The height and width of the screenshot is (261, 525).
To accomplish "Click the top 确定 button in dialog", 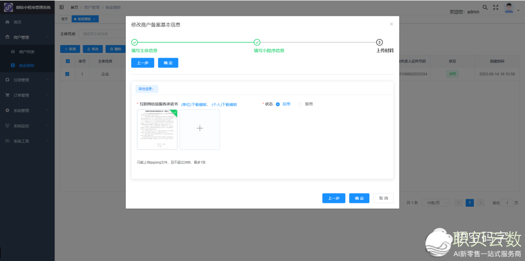I will pyautogui.click(x=168, y=63).
